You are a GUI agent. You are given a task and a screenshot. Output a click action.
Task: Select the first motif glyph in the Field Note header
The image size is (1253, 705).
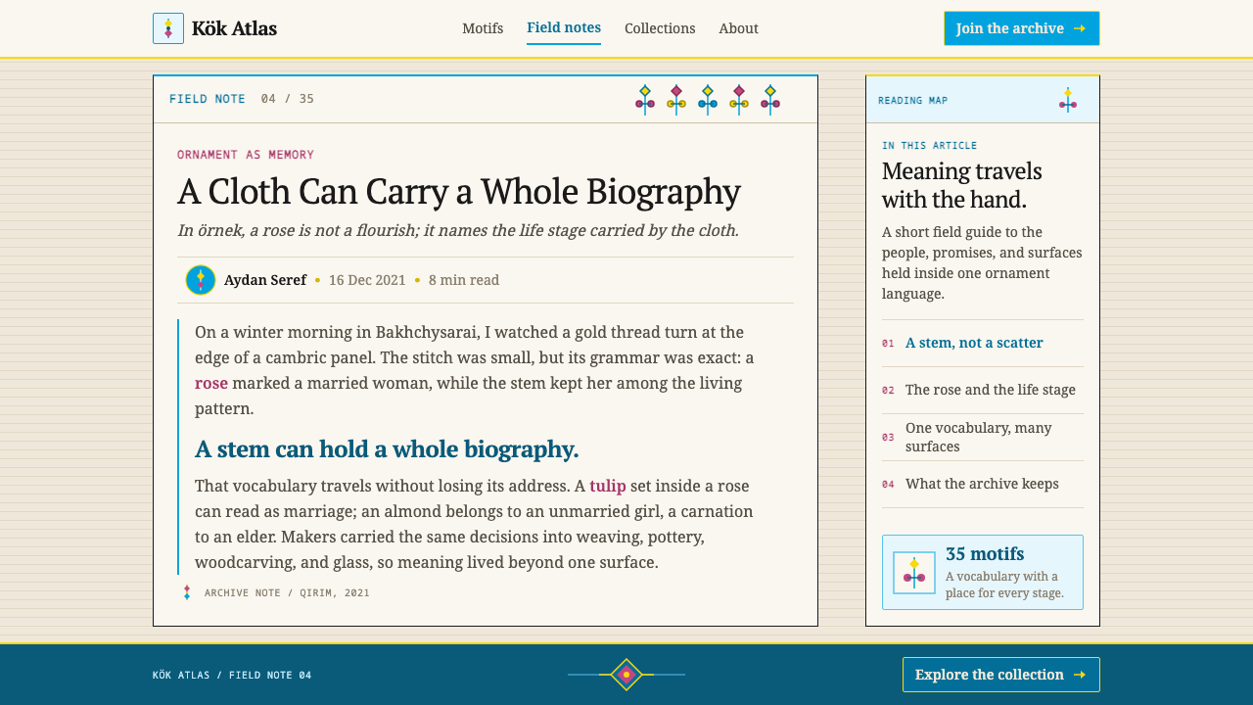[645, 99]
